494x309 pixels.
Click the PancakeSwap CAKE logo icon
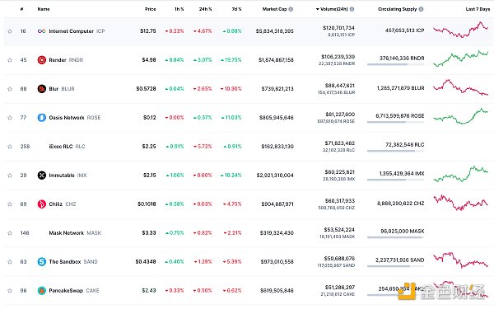42,291
